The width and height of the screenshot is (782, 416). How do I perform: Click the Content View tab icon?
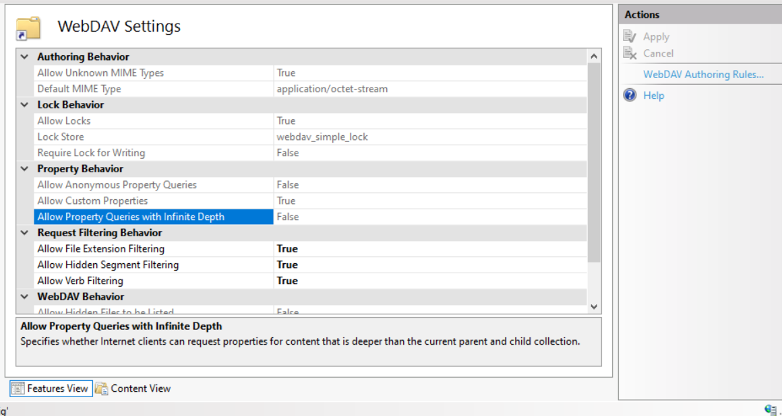click(102, 388)
